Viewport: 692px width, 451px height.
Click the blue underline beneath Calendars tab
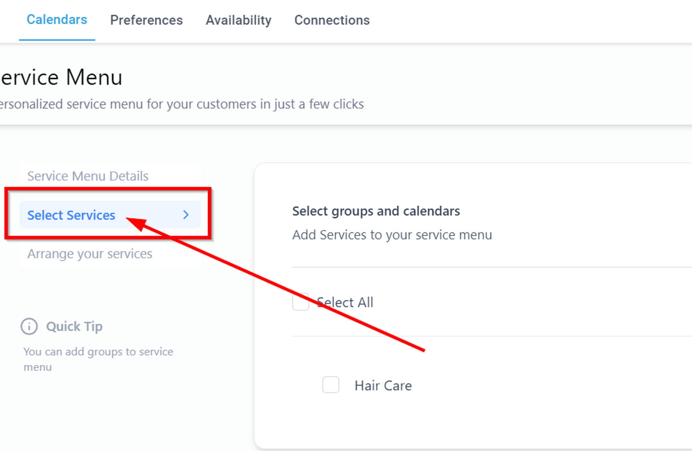click(57, 40)
